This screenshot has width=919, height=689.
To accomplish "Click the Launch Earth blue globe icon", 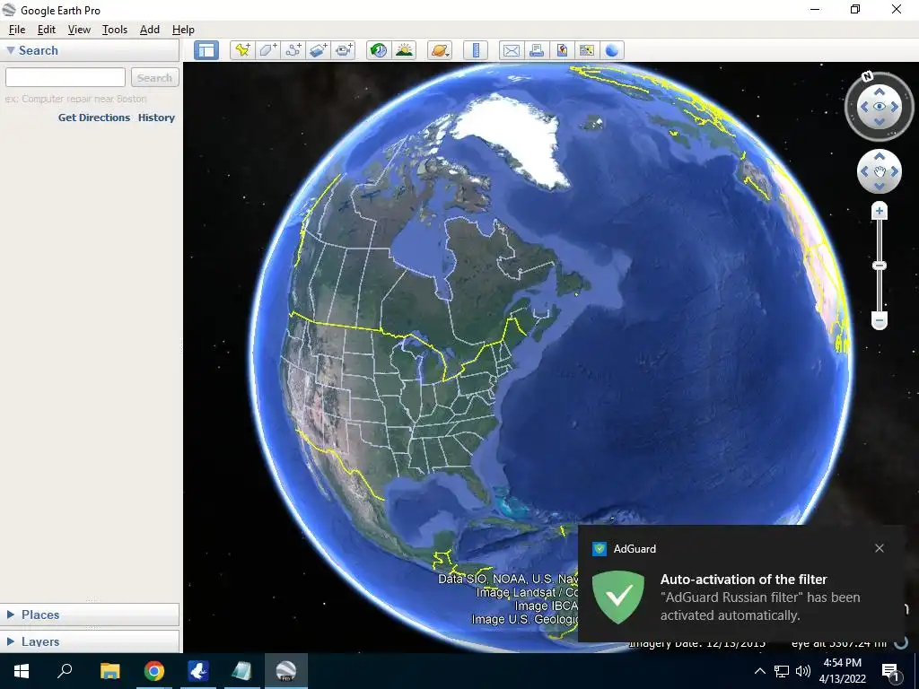I will 612,50.
